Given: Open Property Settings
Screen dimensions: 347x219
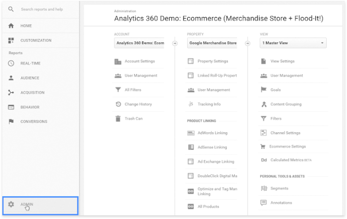Looking at the screenshot, I should 213,61.
